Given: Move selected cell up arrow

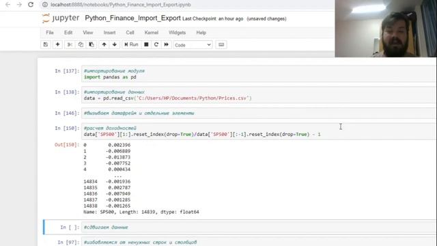Looking at the screenshot, I should point(104,44).
